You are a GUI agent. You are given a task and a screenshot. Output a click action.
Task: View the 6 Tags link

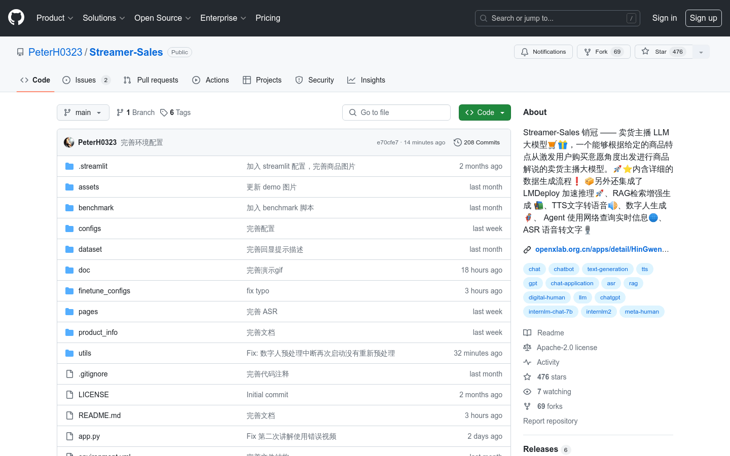[175, 112]
